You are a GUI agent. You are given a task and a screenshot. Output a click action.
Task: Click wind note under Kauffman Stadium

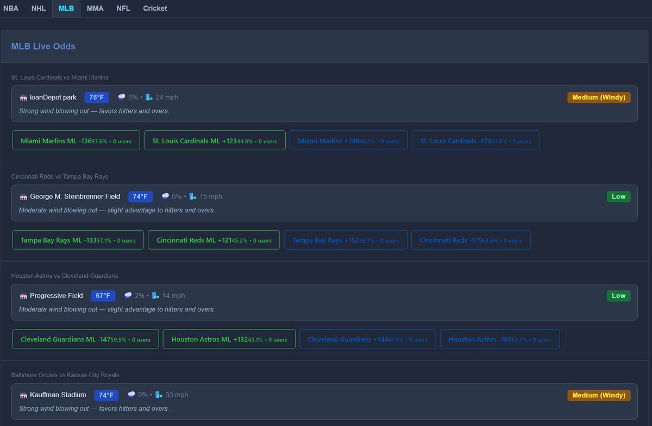pyautogui.click(x=94, y=409)
